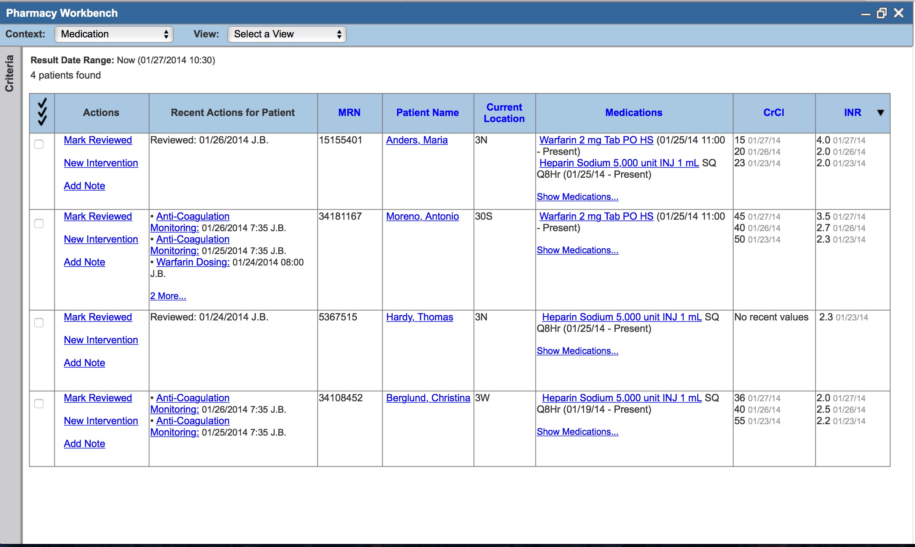Open Moreno's Warfarin Dosing entry

point(193,262)
